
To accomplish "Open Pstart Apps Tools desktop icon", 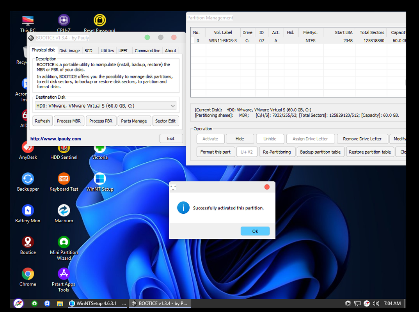I will [x=64, y=280].
